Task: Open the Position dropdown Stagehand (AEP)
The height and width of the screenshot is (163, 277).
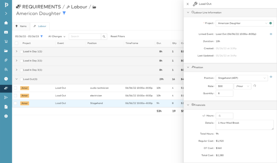Action: (242, 78)
